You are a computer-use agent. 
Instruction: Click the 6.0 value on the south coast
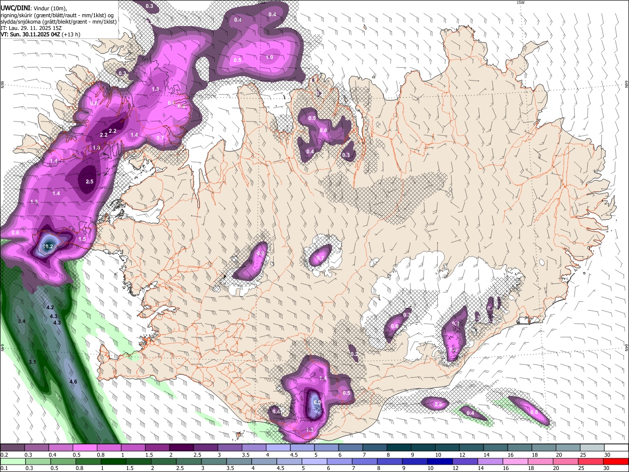click(317, 402)
